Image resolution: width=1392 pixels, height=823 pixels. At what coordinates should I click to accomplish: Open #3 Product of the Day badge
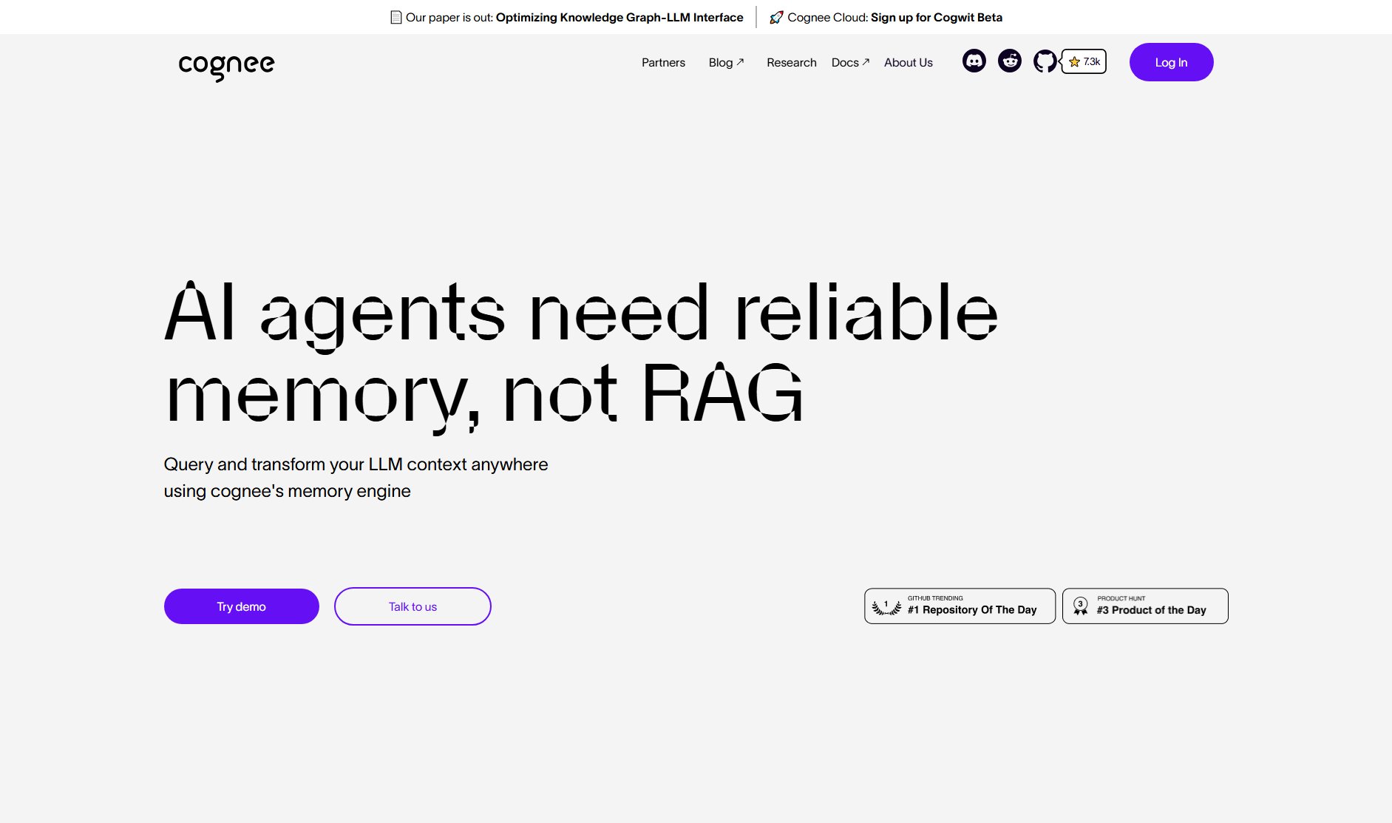[1145, 606]
